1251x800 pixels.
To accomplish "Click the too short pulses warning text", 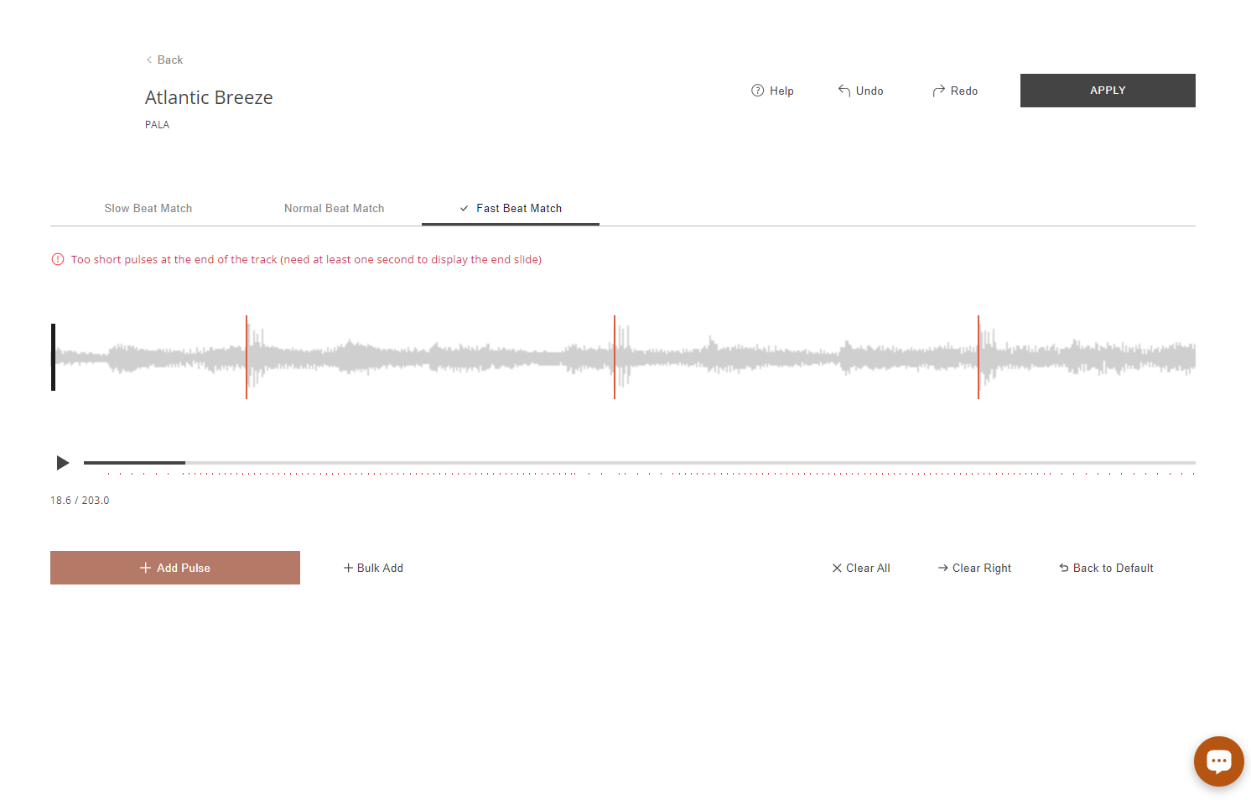I will 306,259.
